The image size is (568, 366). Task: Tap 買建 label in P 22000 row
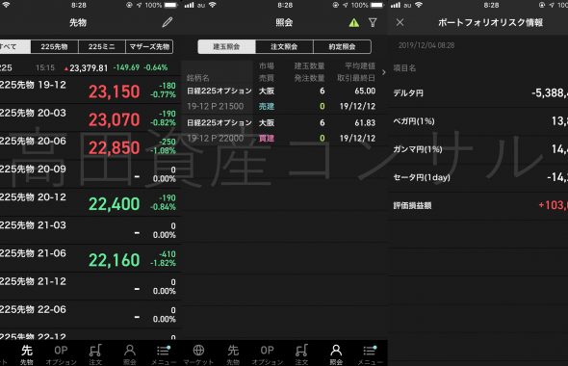(267, 139)
